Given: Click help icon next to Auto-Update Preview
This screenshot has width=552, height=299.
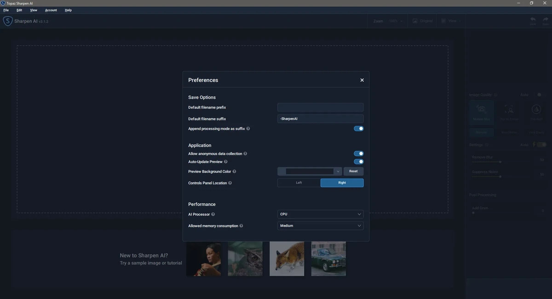Looking at the screenshot, I should (225, 162).
